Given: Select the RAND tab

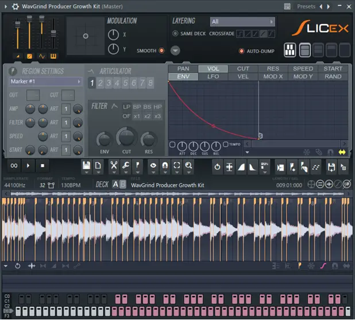Looking at the screenshot, I should click(333, 76).
